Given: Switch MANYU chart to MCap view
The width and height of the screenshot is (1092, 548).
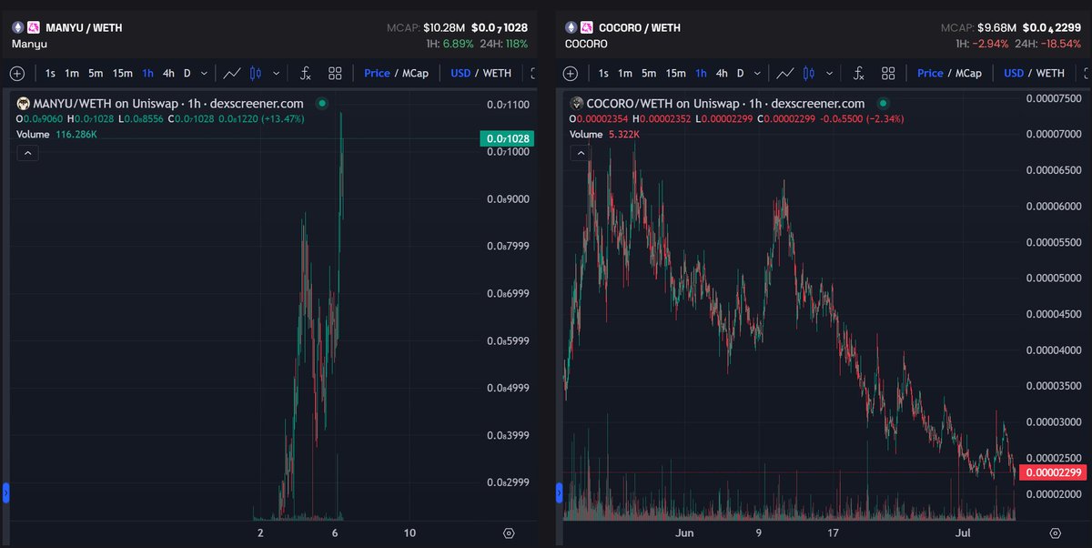Looking at the screenshot, I should pyautogui.click(x=416, y=73).
